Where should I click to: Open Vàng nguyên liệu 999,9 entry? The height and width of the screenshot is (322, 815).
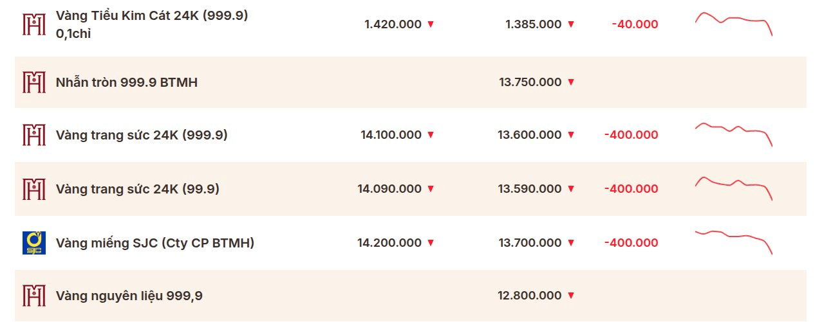point(129,296)
